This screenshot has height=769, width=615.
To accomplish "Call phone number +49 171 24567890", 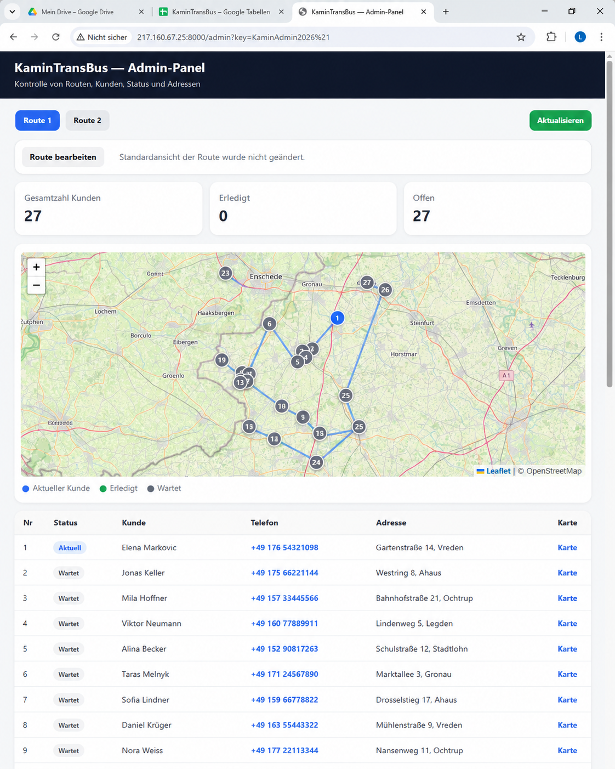I will point(284,674).
